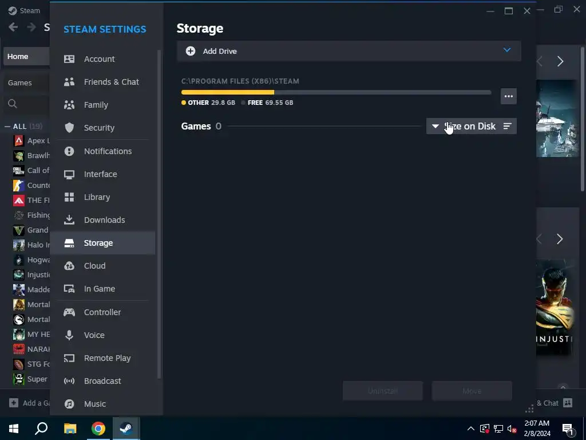Select MY HERO game entry

pos(31,335)
